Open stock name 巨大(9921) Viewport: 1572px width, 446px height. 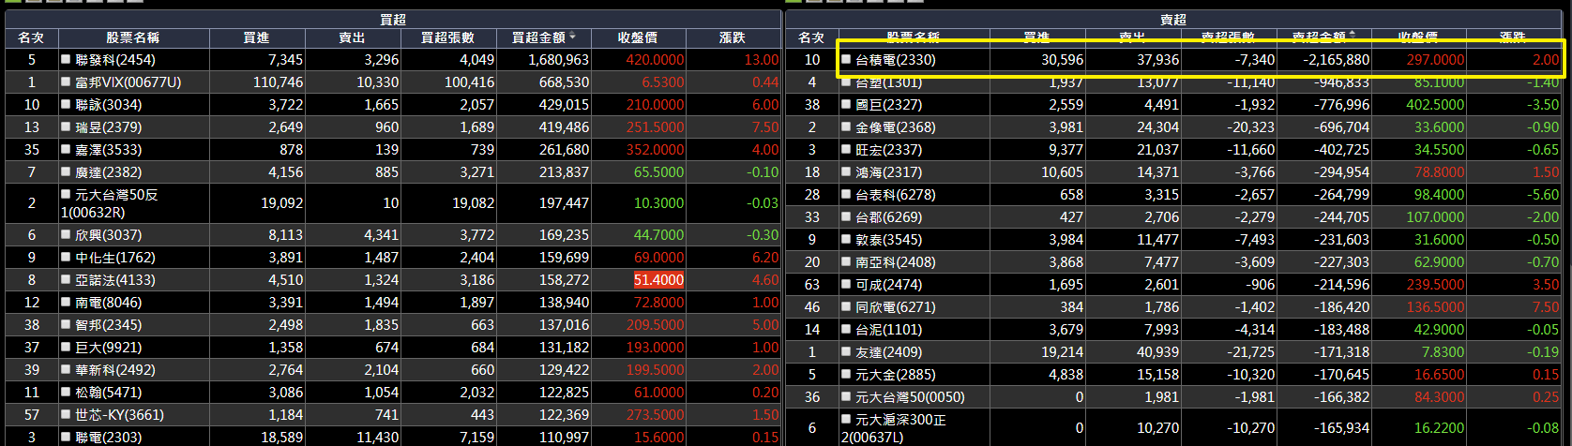coord(108,348)
